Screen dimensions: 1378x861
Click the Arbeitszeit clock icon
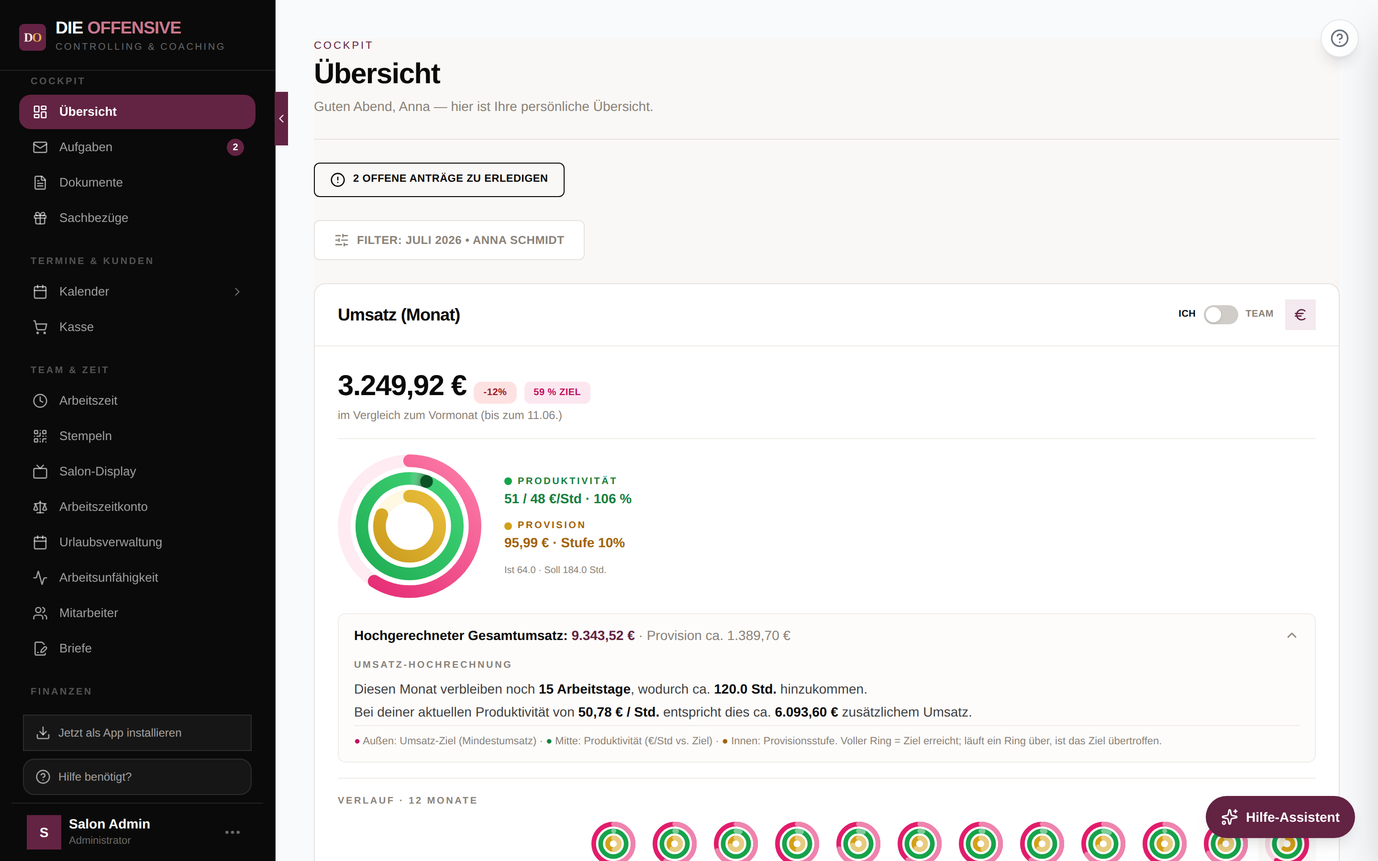coord(40,400)
